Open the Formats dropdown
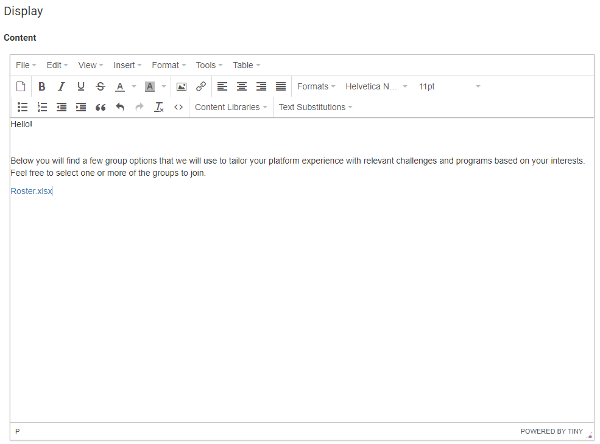The image size is (600, 444). tap(316, 86)
